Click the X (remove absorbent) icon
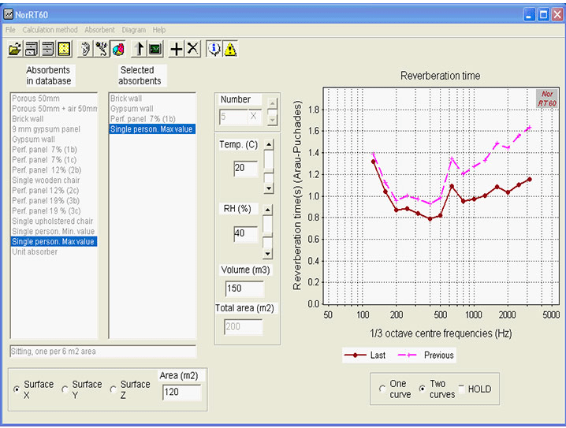 coord(193,49)
